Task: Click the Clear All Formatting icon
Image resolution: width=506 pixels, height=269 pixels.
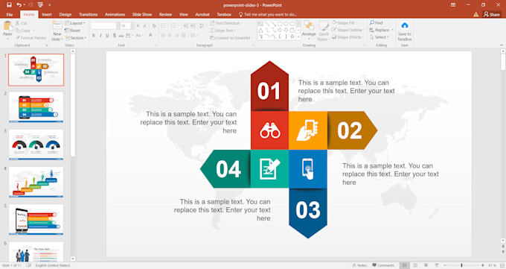Action: point(154,26)
